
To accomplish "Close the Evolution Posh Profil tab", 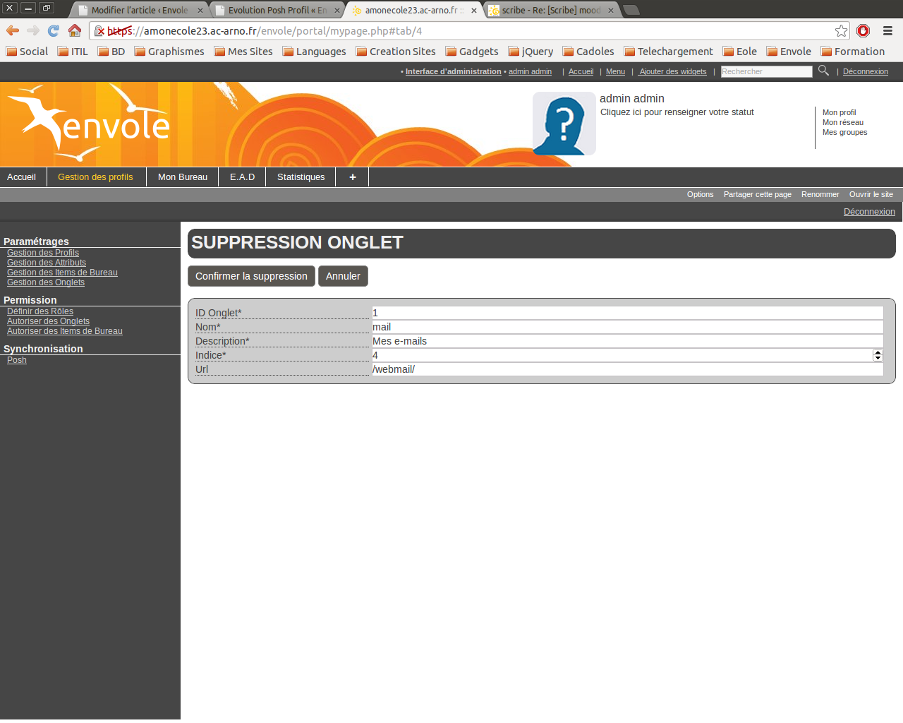I will coord(337,11).
